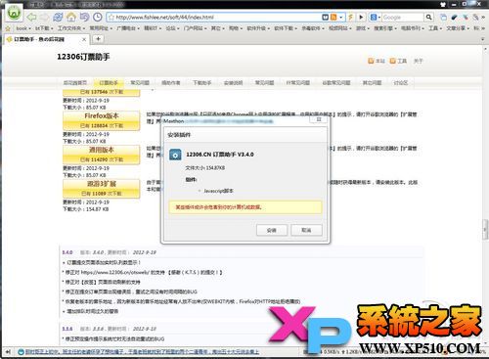489x359 pixels.
Task: Open the highlighted 订票助手 page nav item
Action: pos(109,83)
